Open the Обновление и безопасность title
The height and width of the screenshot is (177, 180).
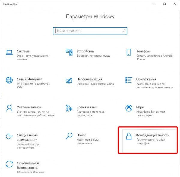pos(28,165)
